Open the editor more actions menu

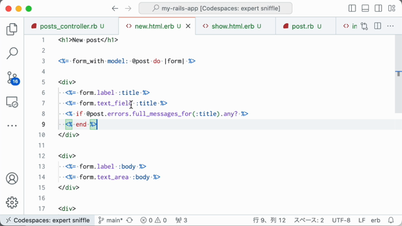(x=390, y=26)
